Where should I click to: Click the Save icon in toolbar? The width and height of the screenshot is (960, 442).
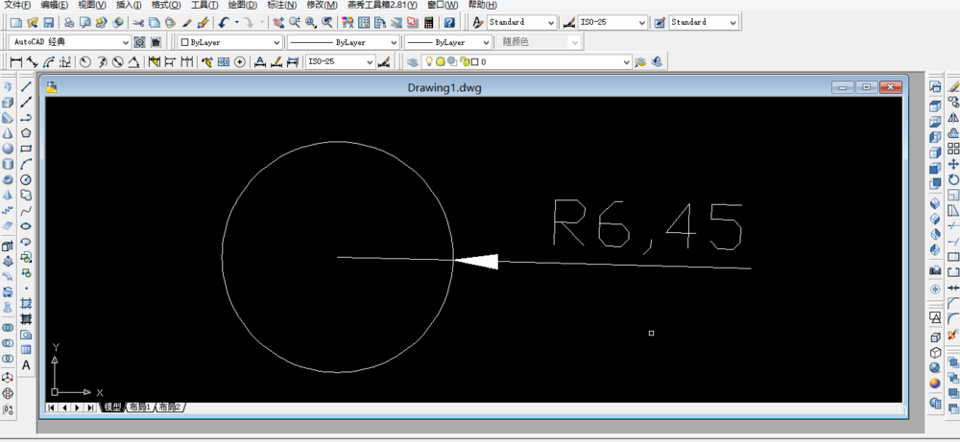coord(48,23)
